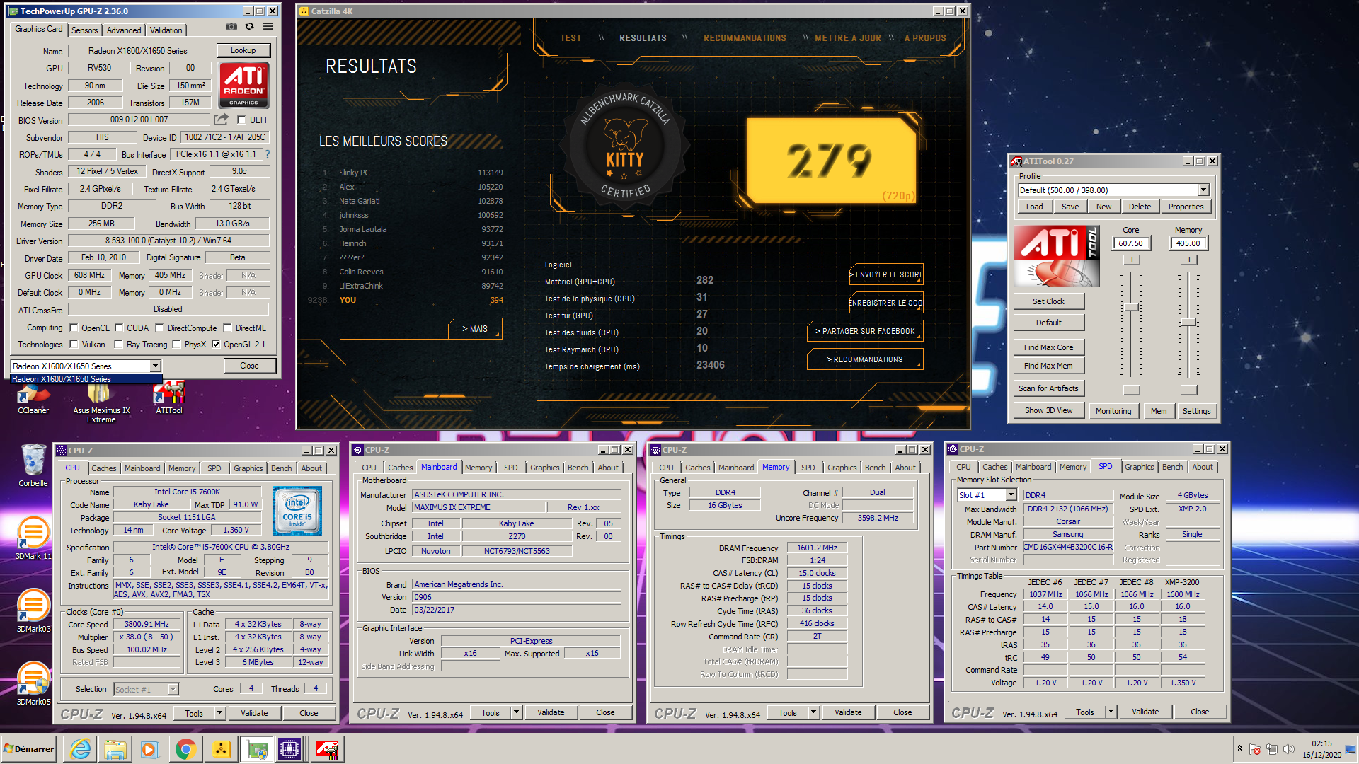Image resolution: width=1359 pixels, height=764 pixels.
Task: Click the Core plus increment button
Action: click(1131, 260)
